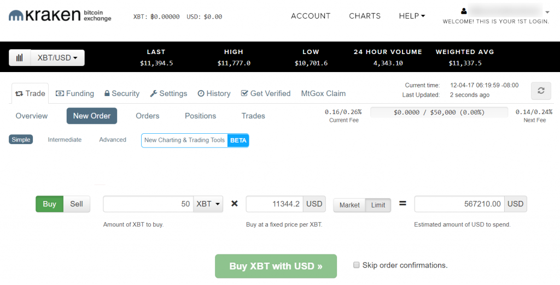Go to Overview sub-tab

pos(31,116)
